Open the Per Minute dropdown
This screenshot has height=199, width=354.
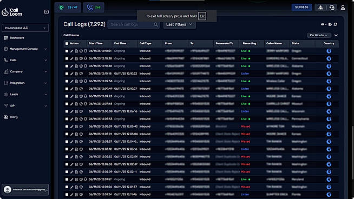[319, 35]
